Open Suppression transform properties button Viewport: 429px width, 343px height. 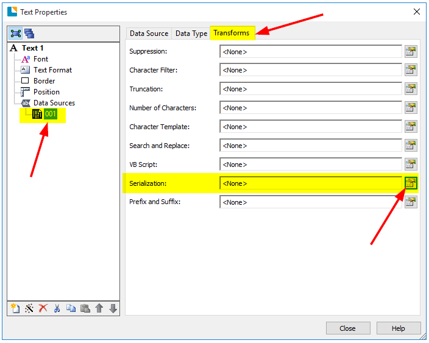click(411, 51)
